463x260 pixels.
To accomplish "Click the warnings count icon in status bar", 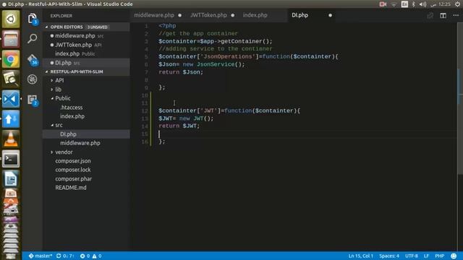I will (97, 256).
